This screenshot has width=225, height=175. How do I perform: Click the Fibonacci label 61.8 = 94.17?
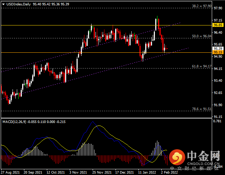click(x=202, y=66)
